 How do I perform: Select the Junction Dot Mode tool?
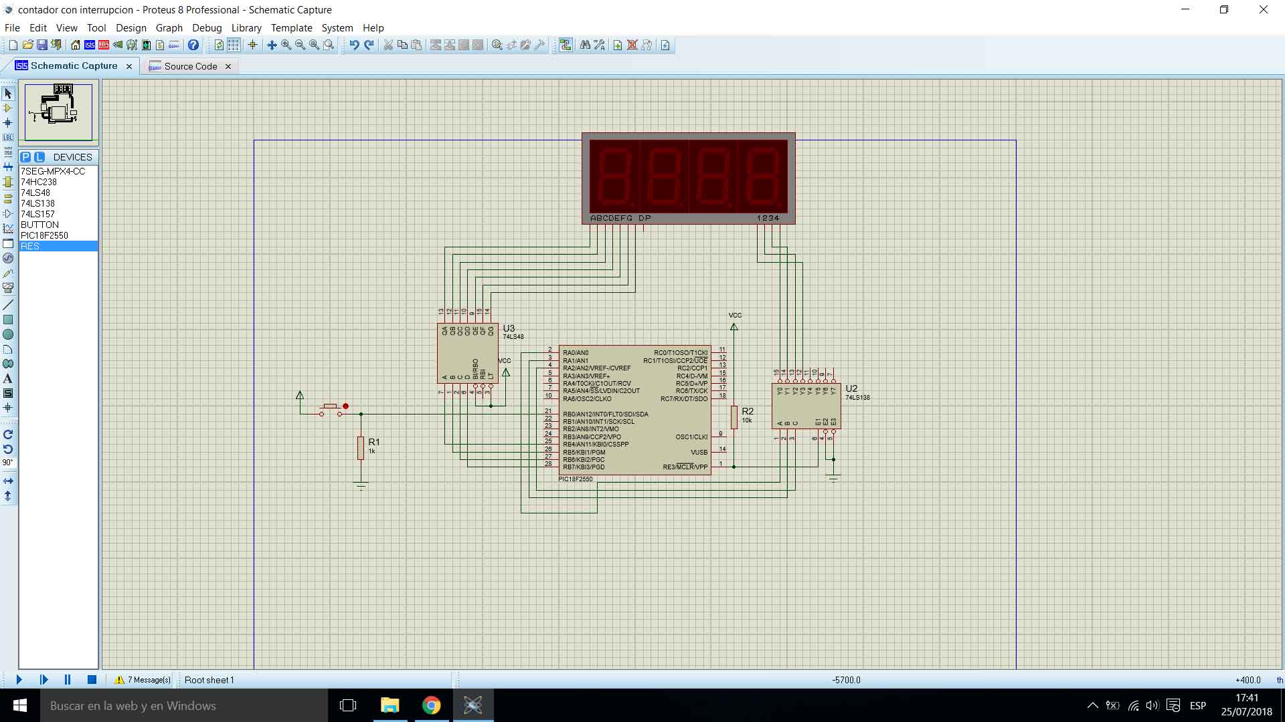tap(8, 122)
